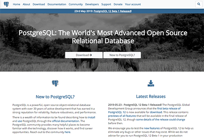
Task: Open Documentation in the navigation bar
Action: [x=57, y=4]
